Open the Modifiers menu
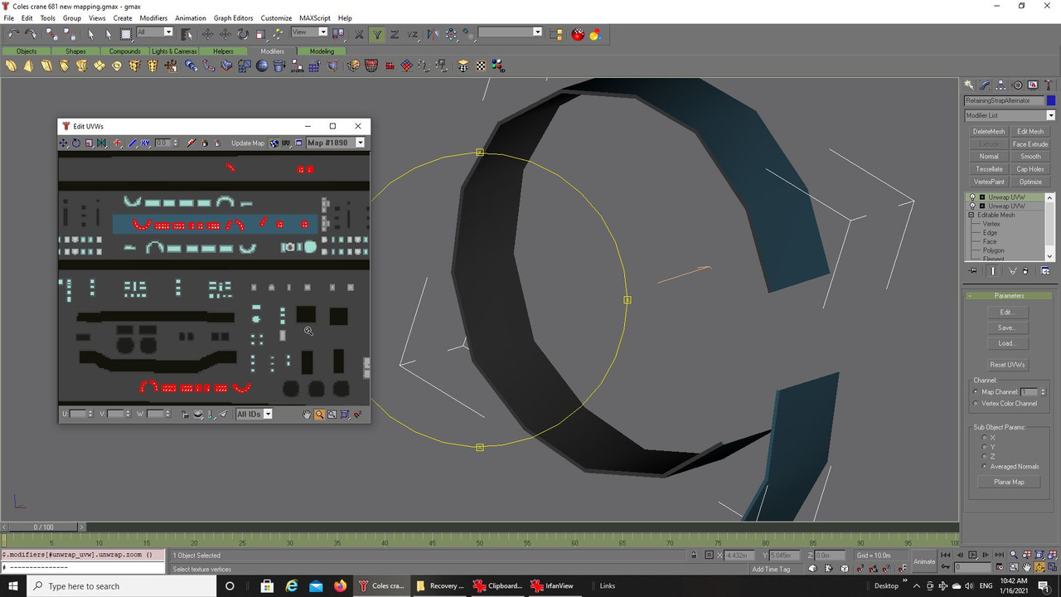 pyautogui.click(x=153, y=18)
